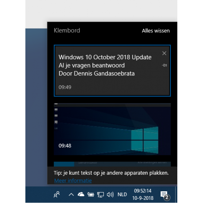Open the 'Meer informatie' link
This screenshot has height=203, width=203.
73,180
